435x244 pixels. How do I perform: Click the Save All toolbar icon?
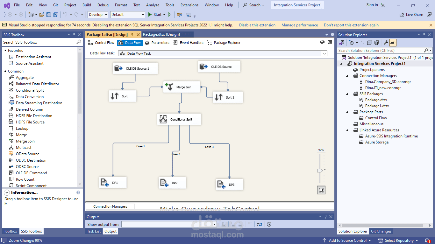point(56,15)
